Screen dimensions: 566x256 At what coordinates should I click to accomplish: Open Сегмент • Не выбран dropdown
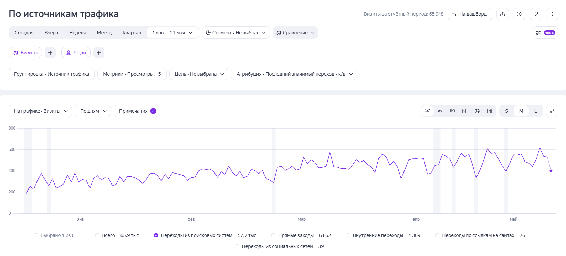click(x=236, y=33)
